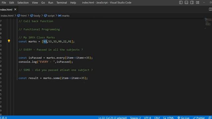This screenshot has width=212, height=119.
Task: Open the File menu
Action: [x=4, y=3]
